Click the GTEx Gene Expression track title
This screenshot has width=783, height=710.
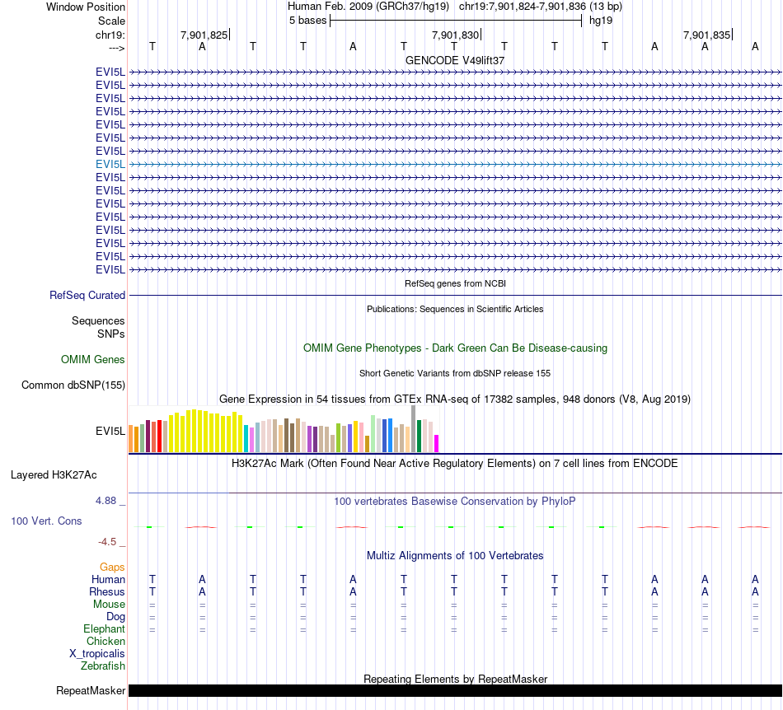click(x=455, y=399)
